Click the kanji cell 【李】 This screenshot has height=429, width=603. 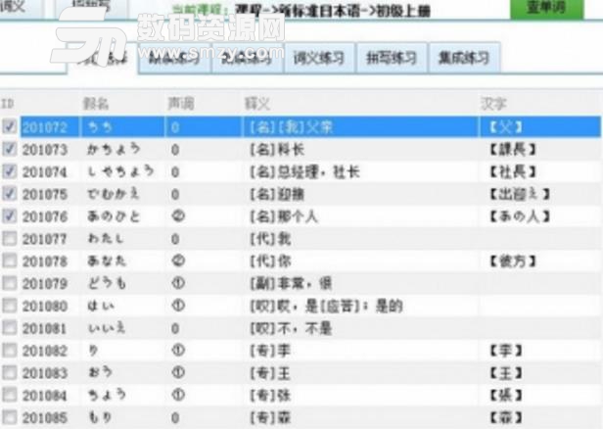click(506, 351)
